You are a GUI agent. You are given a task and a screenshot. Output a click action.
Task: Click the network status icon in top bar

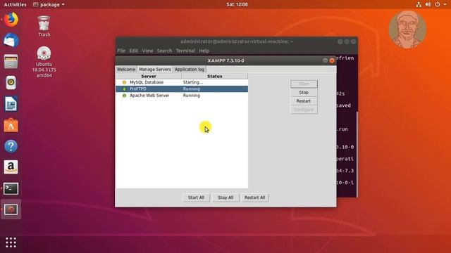(x=419, y=4)
